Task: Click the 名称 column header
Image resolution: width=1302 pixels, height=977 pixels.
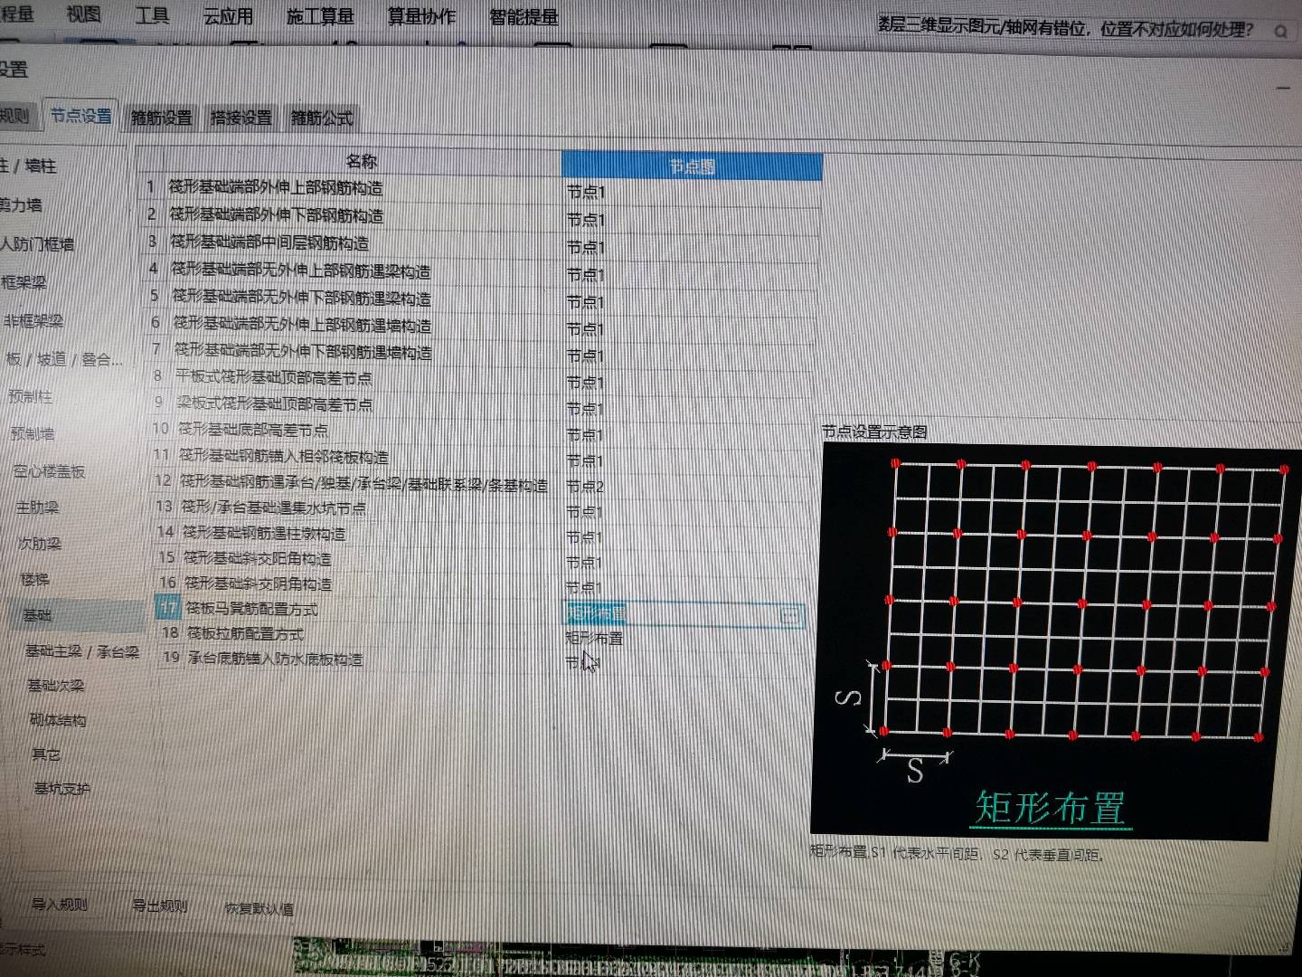Action: click(x=362, y=161)
